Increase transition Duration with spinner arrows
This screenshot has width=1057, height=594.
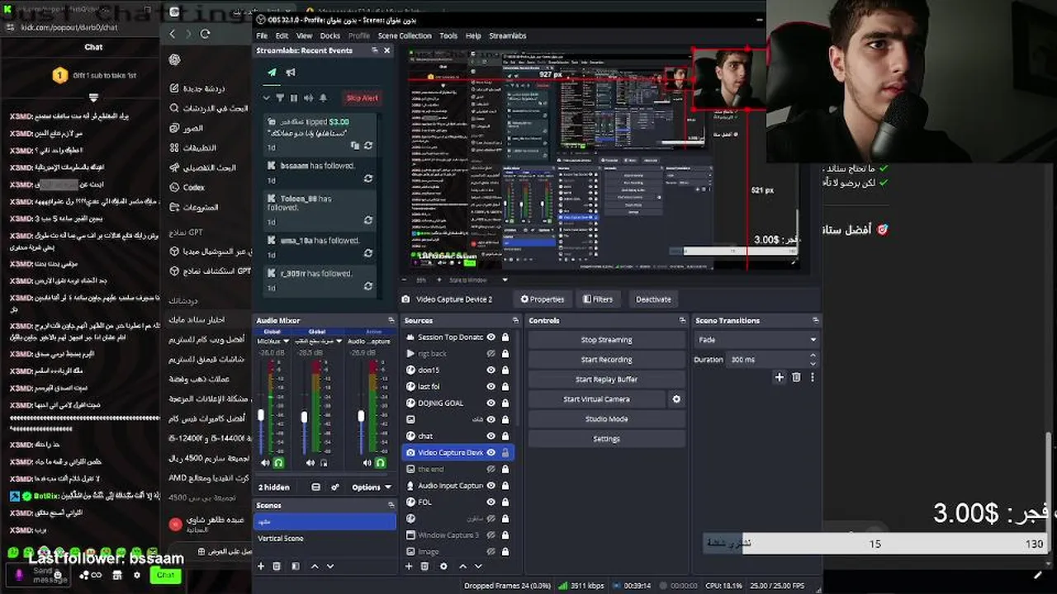pyautogui.click(x=813, y=356)
